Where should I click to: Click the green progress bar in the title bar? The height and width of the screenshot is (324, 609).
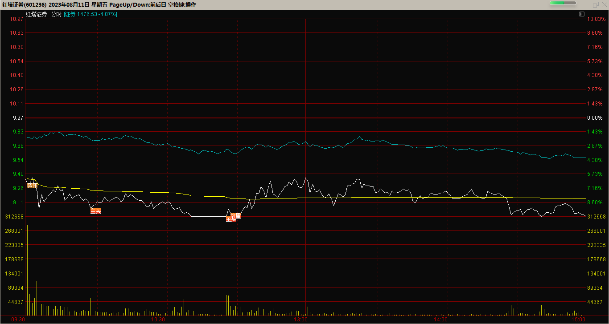[x=563, y=3]
